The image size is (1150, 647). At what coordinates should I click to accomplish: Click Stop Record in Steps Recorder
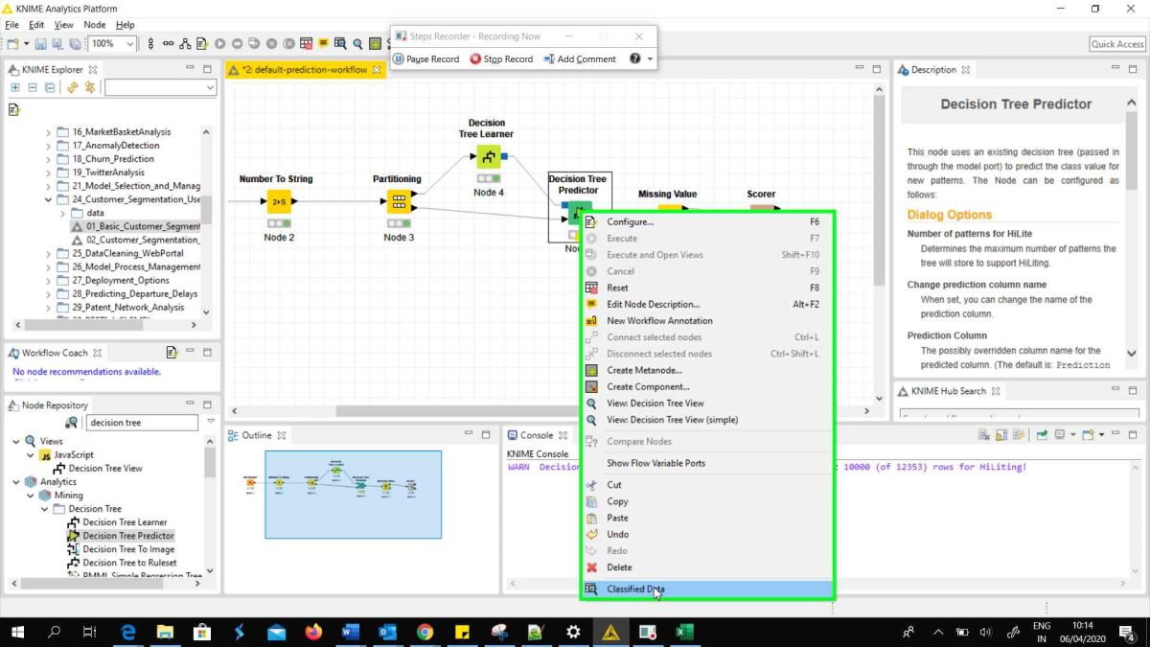coord(501,59)
